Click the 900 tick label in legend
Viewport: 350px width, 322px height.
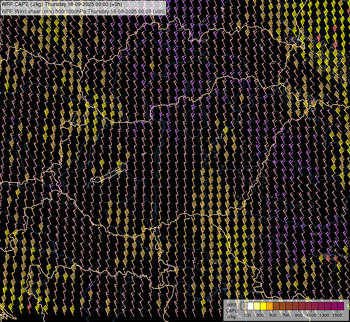tap(299, 315)
